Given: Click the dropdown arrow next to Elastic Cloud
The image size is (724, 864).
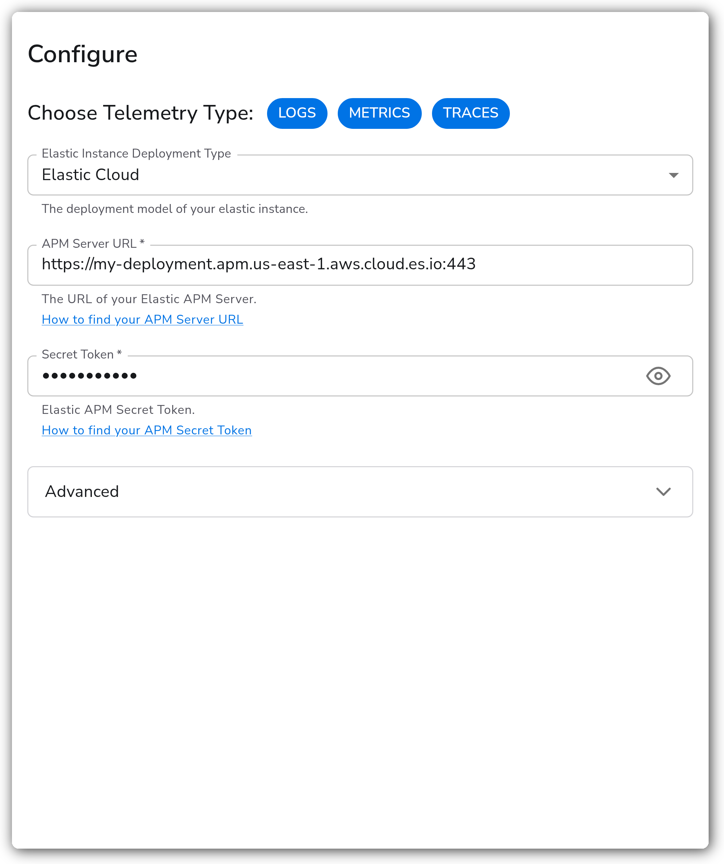Looking at the screenshot, I should (x=673, y=175).
